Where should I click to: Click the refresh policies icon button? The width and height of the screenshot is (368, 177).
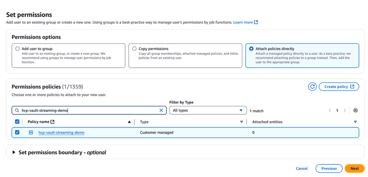[312, 87]
